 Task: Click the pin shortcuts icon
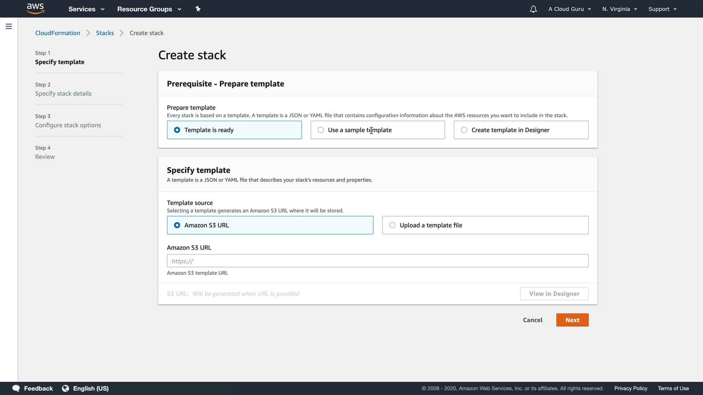coord(198,9)
